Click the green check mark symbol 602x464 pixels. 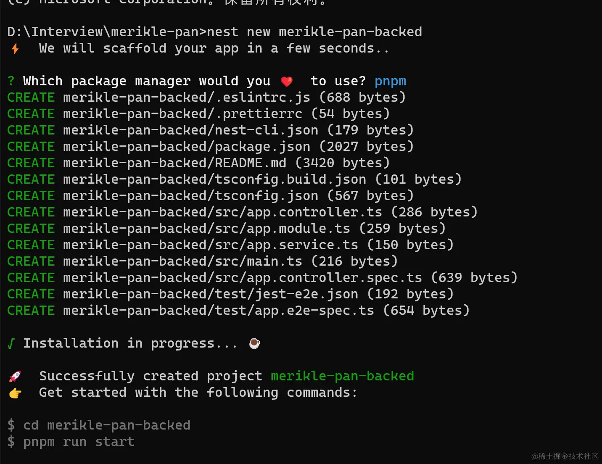(11, 344)
